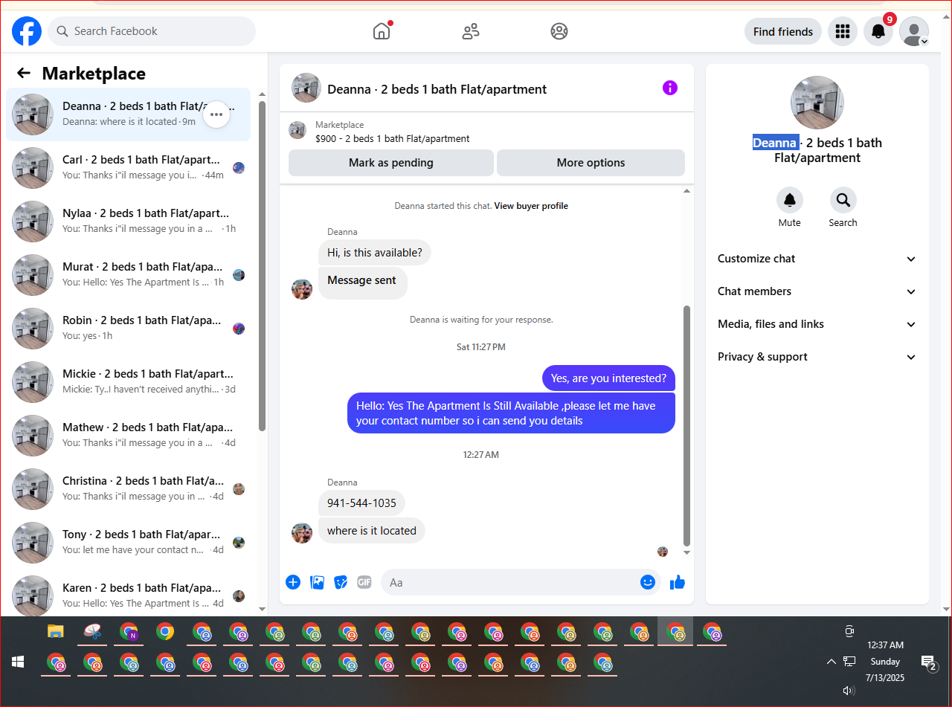Image resolution: width=952 pixels, height=707 pixels.
Task: Focus the Search Facebook field
Action: click(152, 31)
